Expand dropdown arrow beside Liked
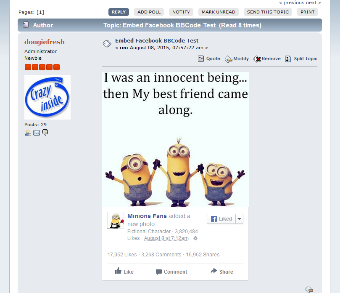This screenshot has width=340, height=293. (x=240, y=219)
